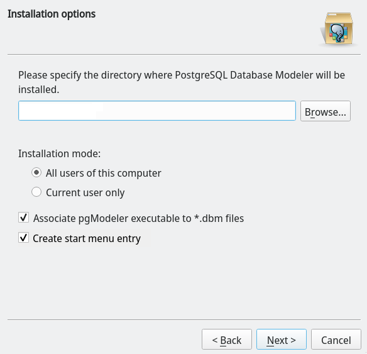
Task: Click the Installation options heading
Action: 52,14
